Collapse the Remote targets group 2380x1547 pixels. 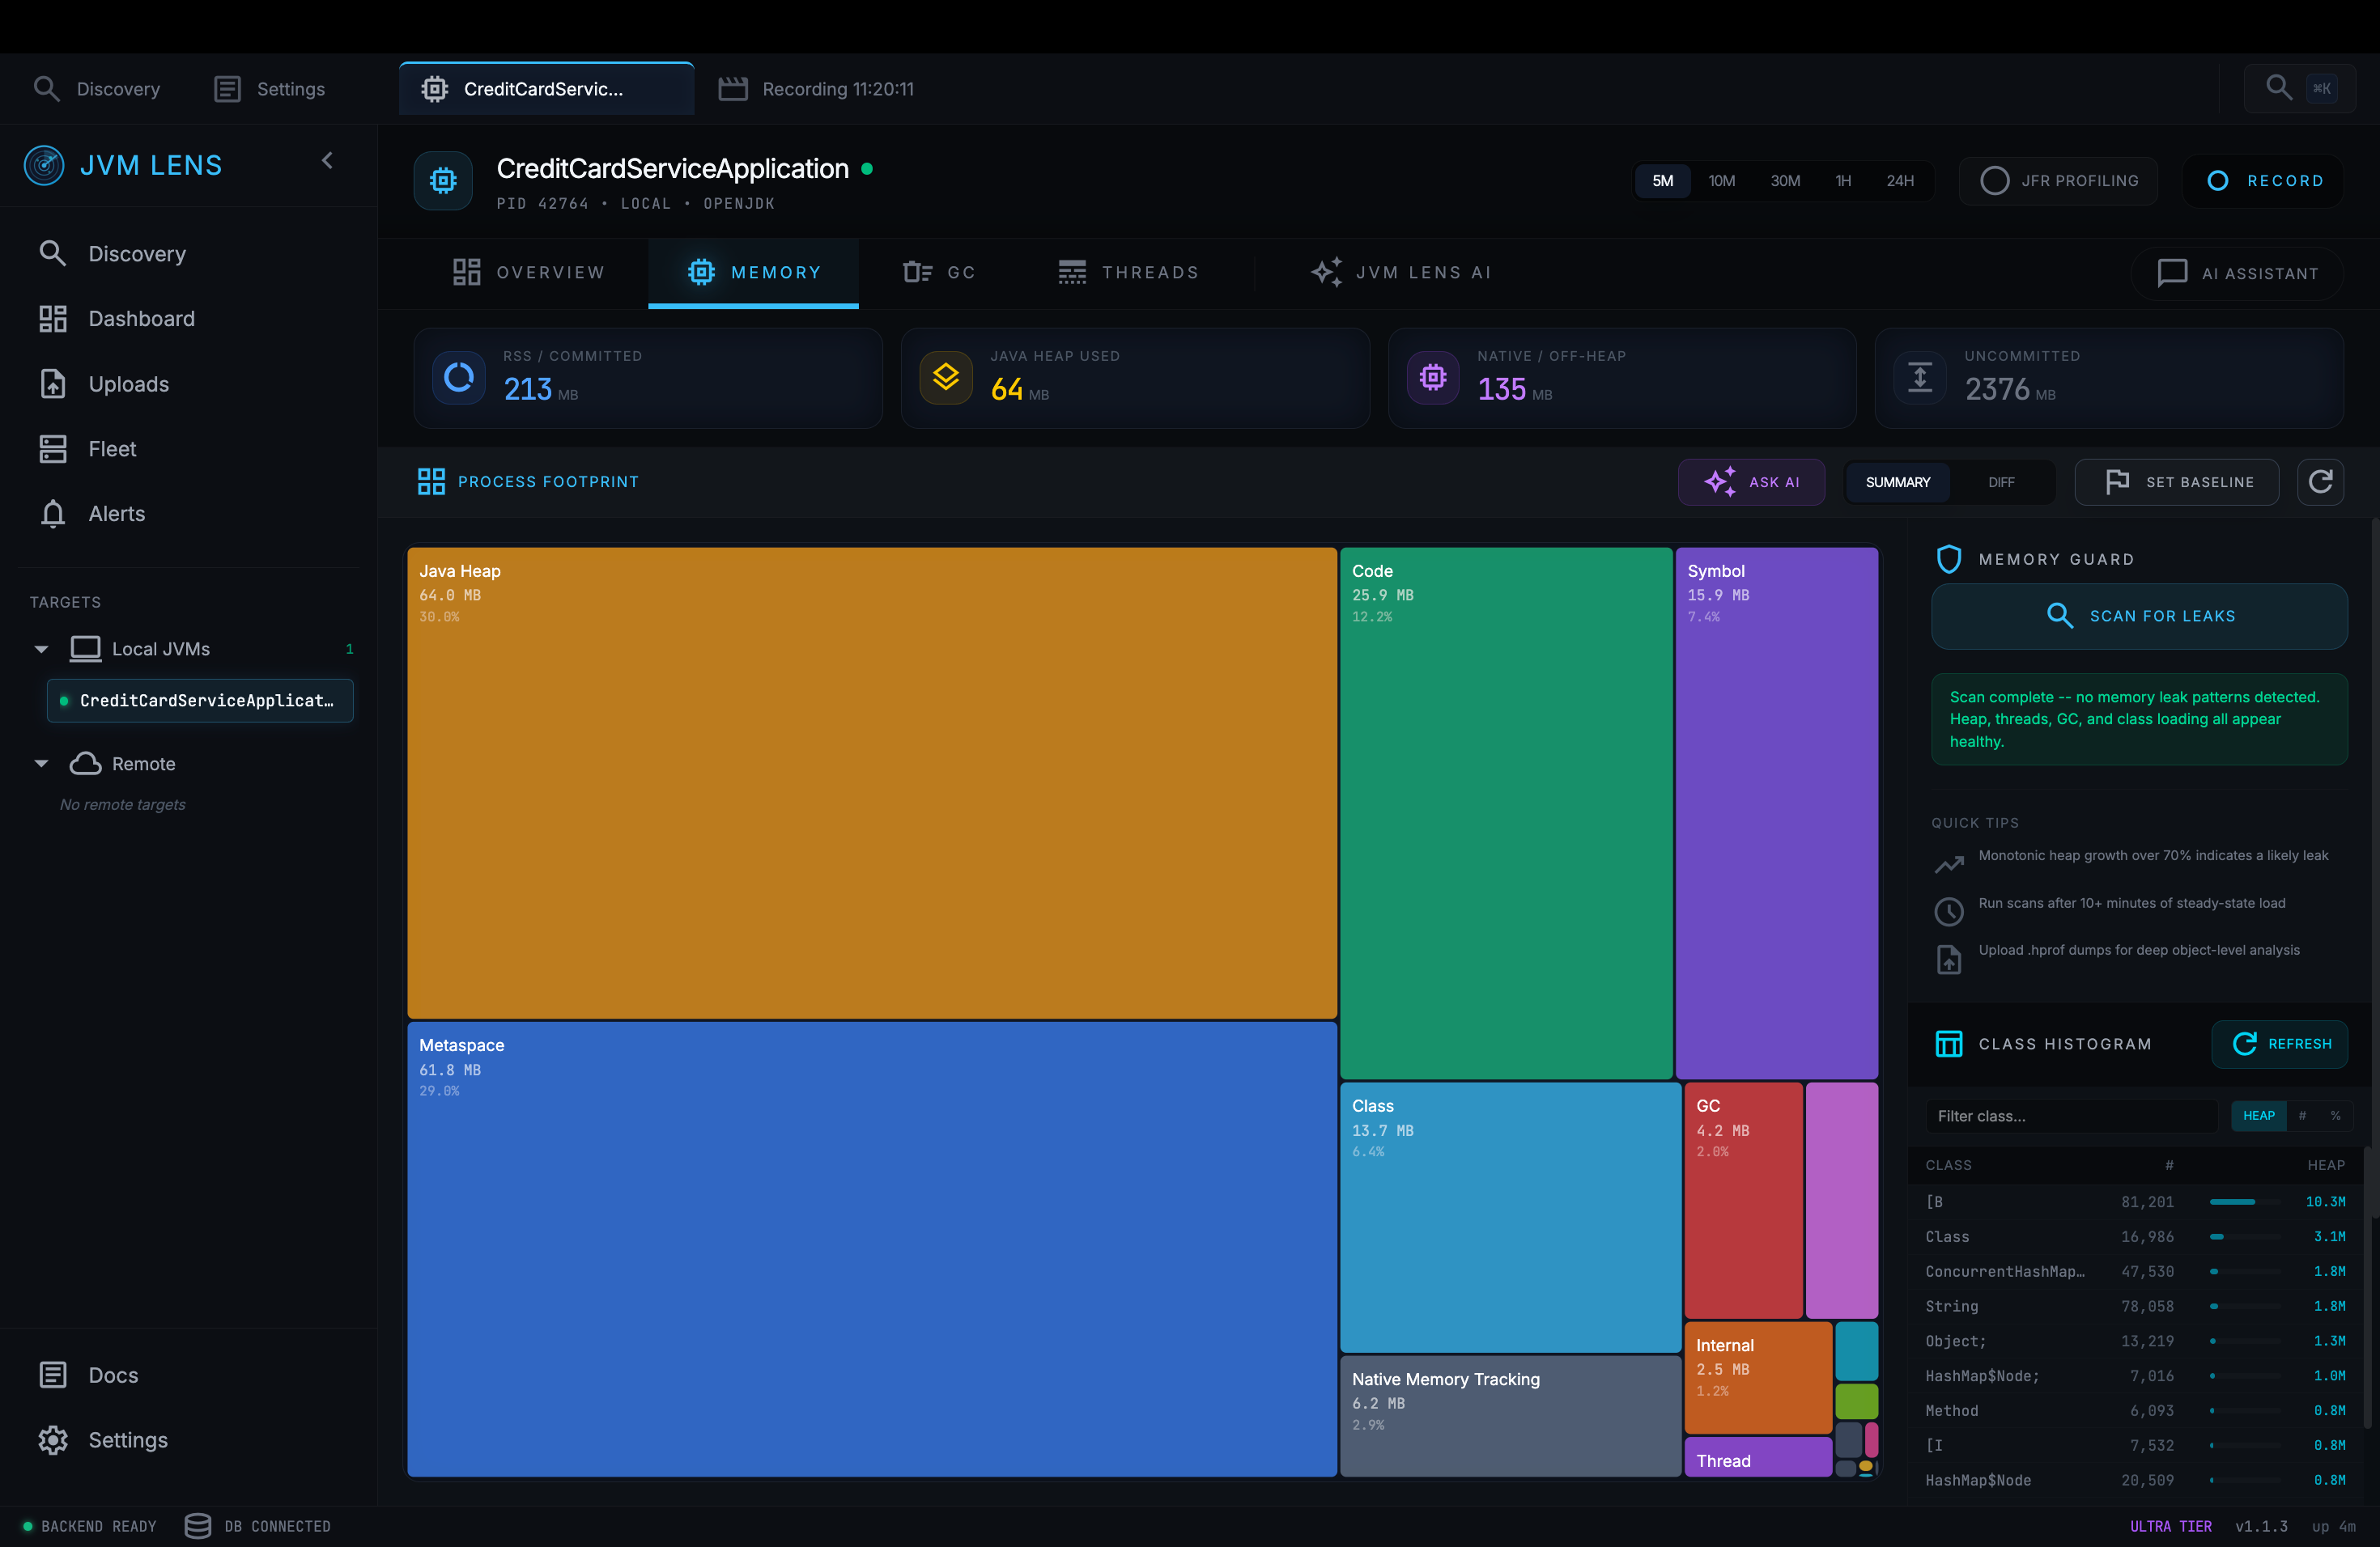click(41, 764)
